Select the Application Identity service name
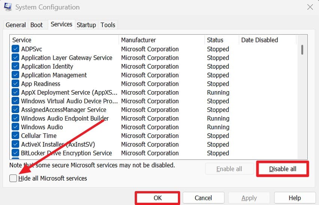The height and width of the screenshot is (205, 319). (47, 66)
